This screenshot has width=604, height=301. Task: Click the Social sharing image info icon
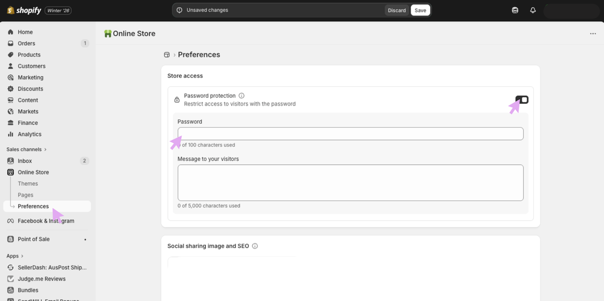(255, 246)
